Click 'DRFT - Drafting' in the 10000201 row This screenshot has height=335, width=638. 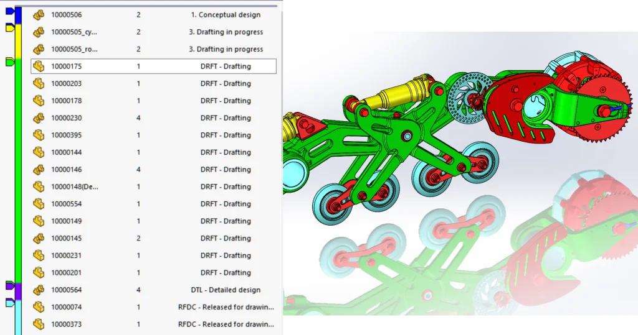point(226,272)
